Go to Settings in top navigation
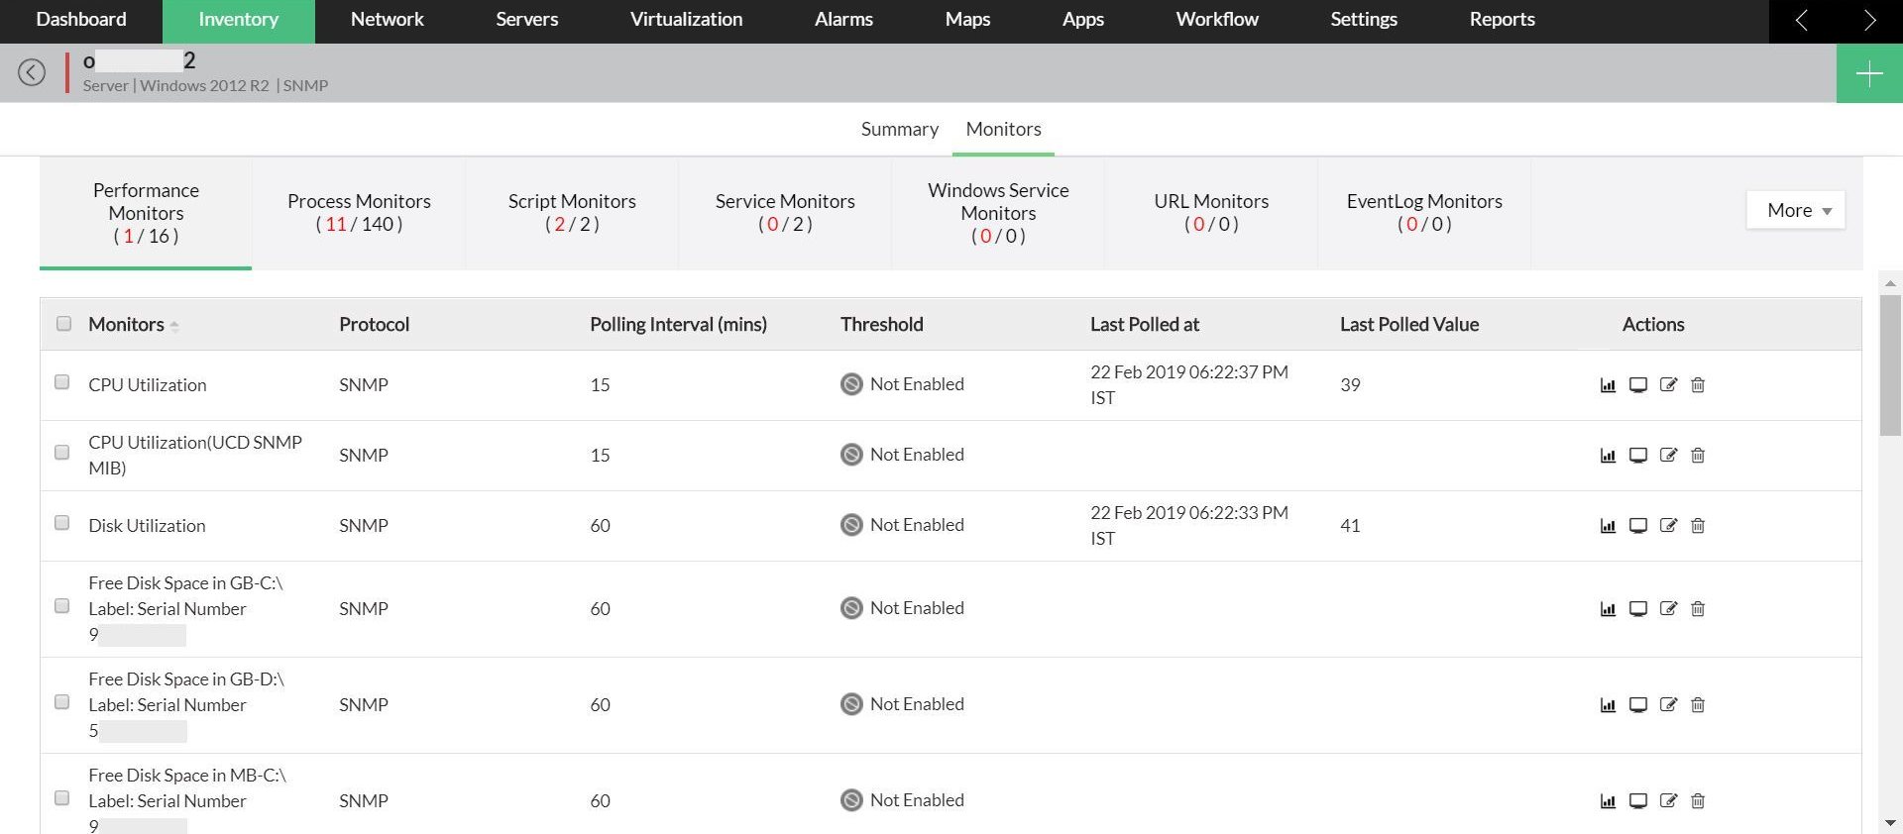Image resolution: width=1903 pixels, height=834 pixels. click(x=1363, y=20)
